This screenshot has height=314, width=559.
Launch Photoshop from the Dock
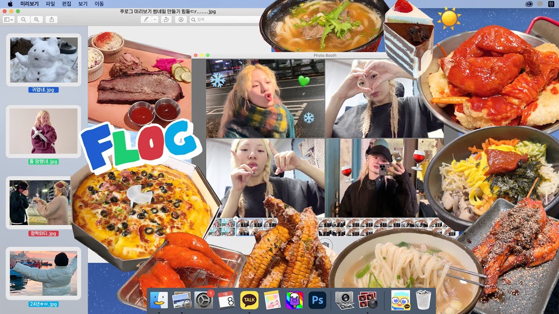point(317,300)
